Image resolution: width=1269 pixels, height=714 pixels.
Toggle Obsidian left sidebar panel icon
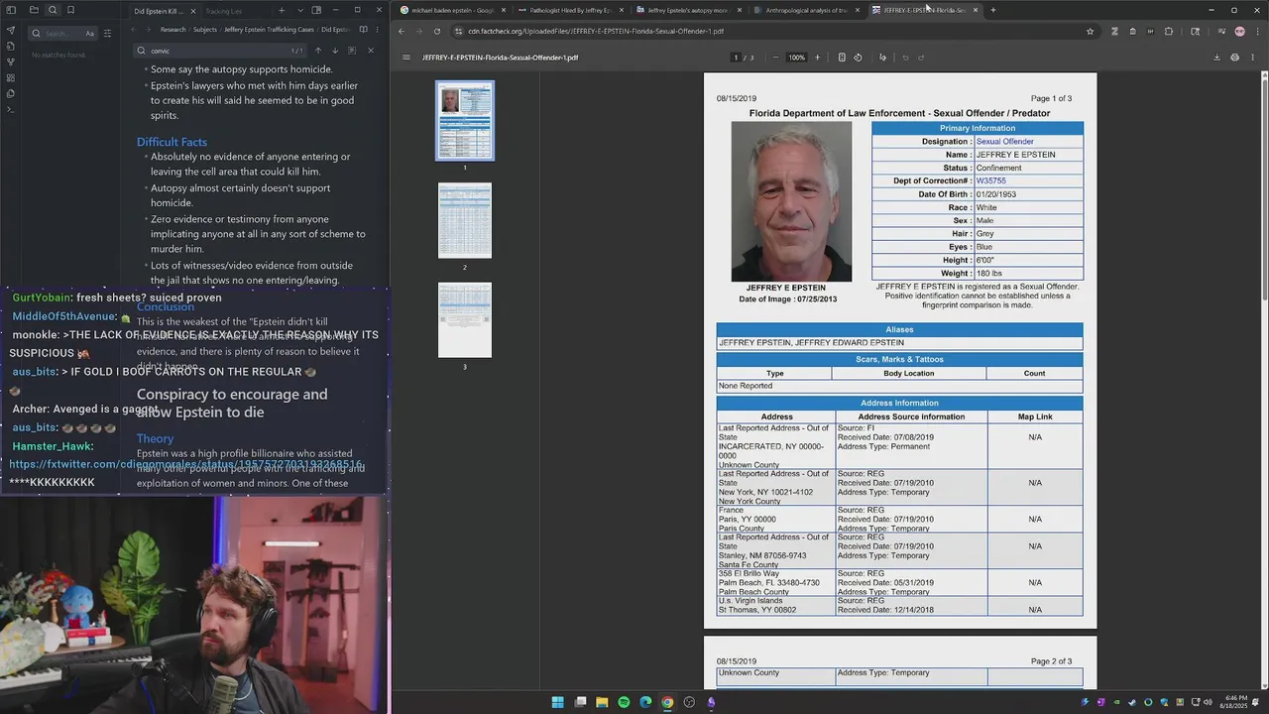click(11, 10)
